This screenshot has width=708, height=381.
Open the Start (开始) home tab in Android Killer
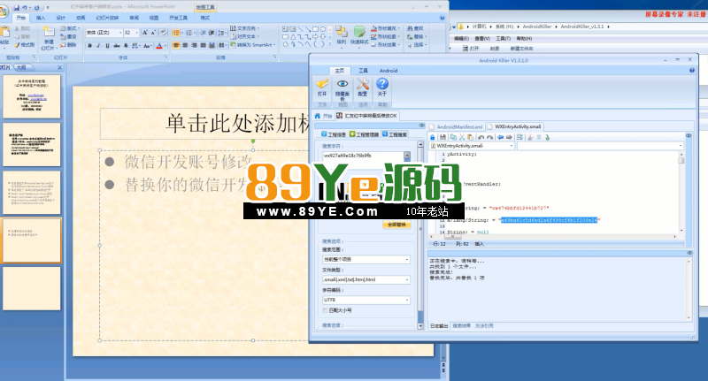point(324,116)
